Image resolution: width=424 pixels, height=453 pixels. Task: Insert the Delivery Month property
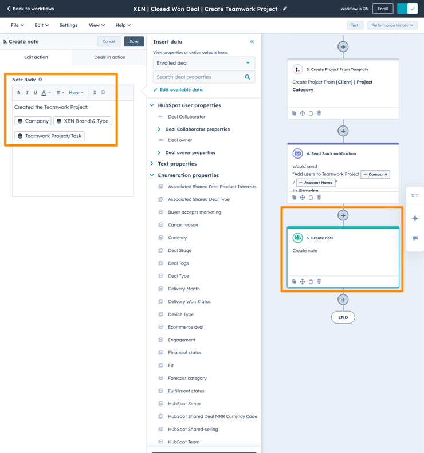184,289
